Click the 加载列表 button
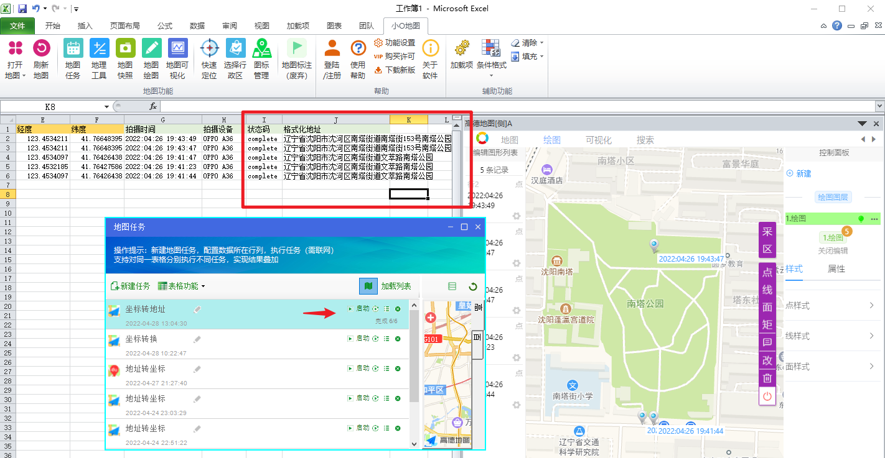The image size is (885, 458). (x=396, y=286)
